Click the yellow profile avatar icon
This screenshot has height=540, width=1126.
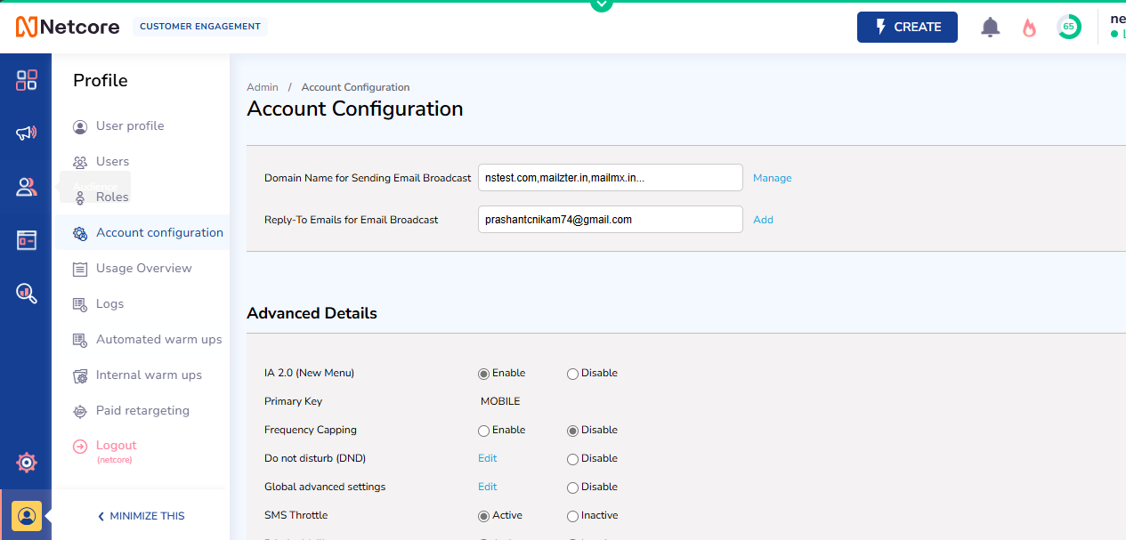27,516
